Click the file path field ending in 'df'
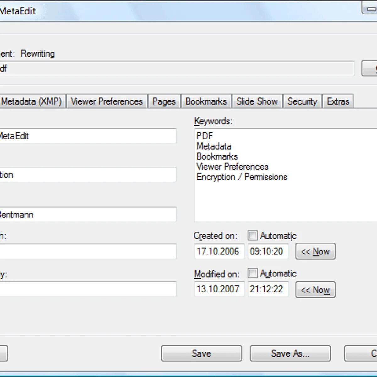The width and height of the screenshot is (377, 377). pyautogui.click(x=177, y=68)
